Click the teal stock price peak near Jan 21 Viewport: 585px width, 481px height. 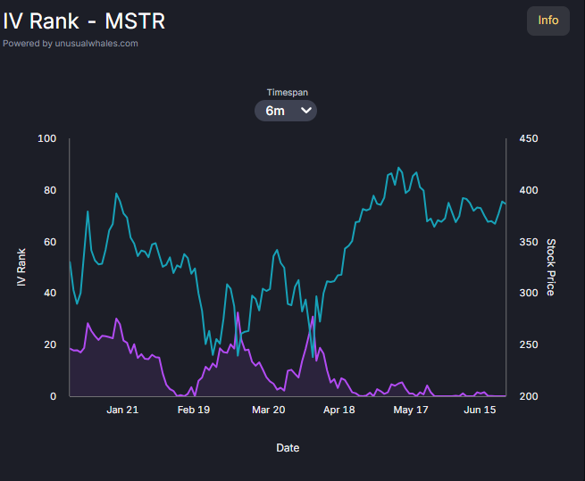click(x=116, y=194)
